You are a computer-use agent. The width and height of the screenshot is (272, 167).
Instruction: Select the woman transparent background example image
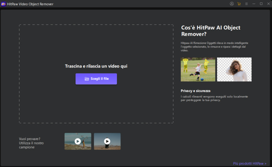coord(234,70)
